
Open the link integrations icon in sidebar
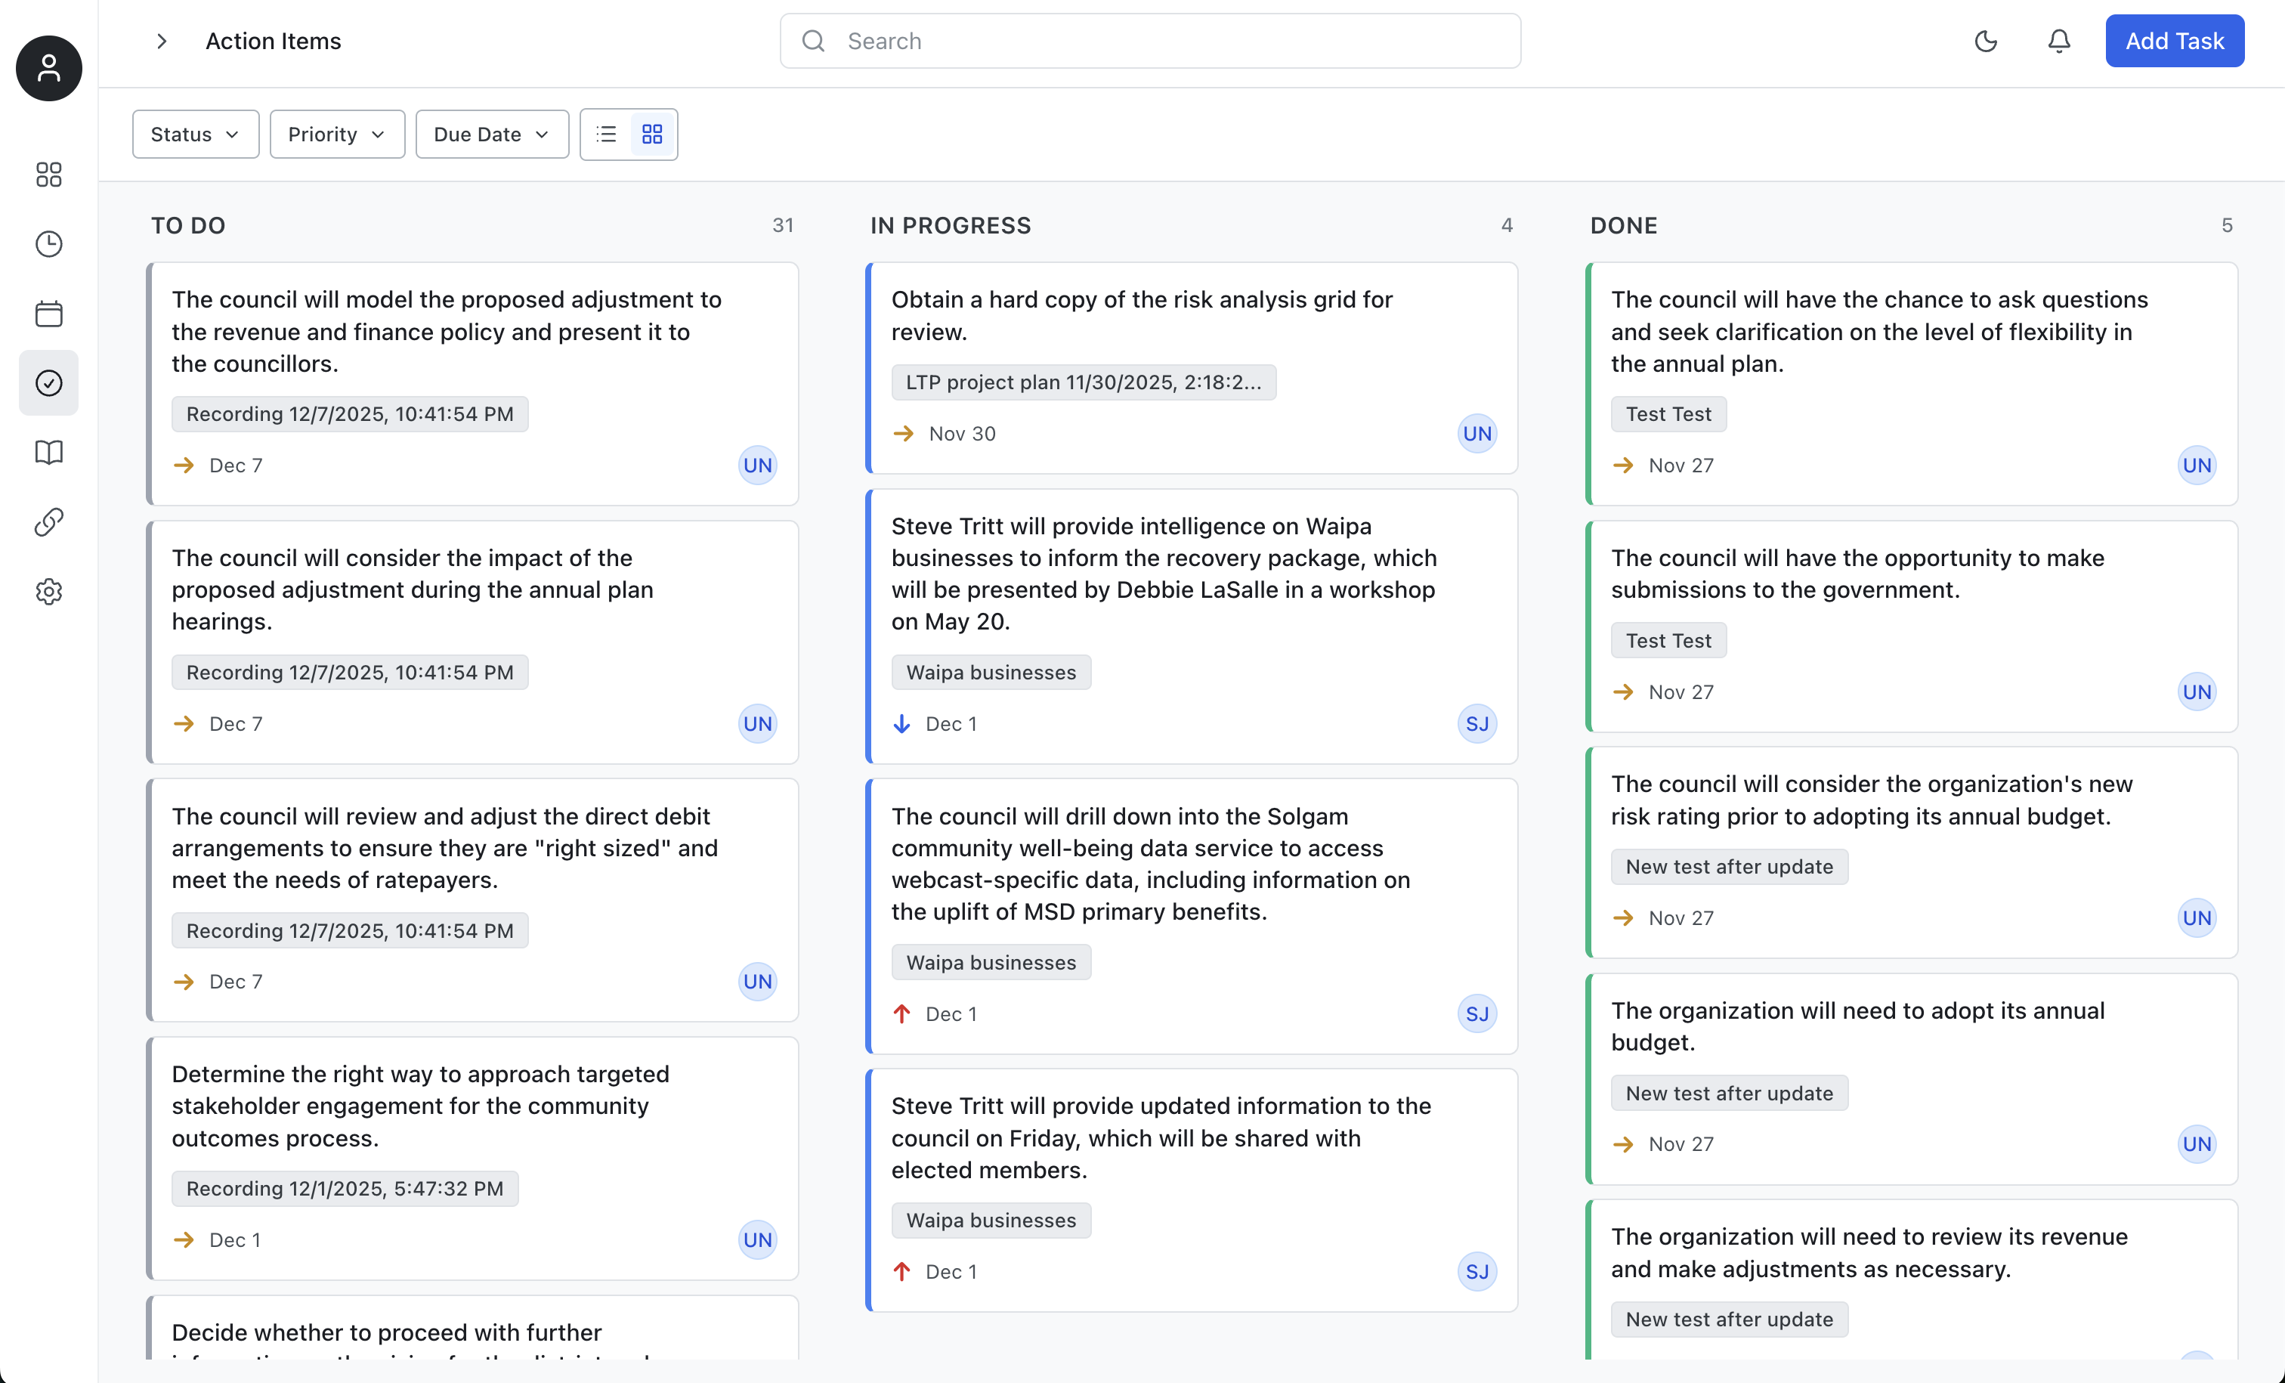point(48,522)
